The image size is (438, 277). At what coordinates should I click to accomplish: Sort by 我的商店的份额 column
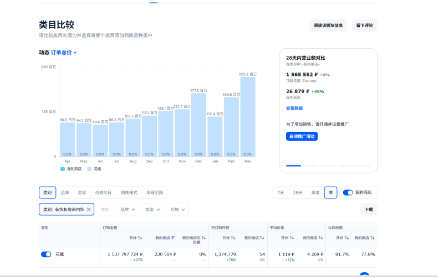[203, 238]
